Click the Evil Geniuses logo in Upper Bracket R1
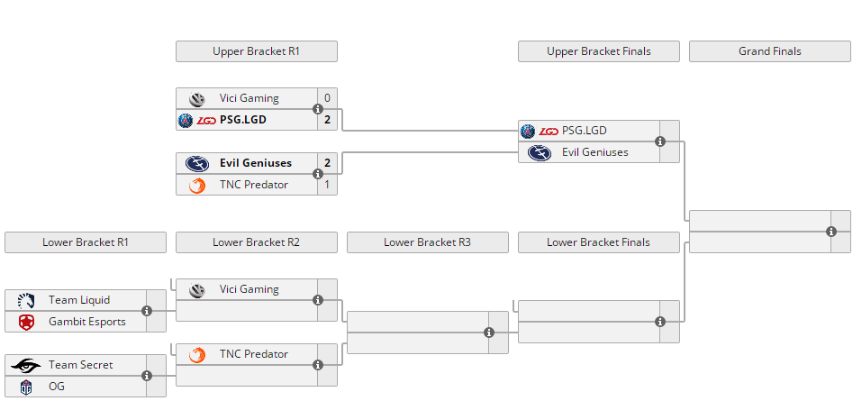This screenshot has width=862, height=401. point(197,163)
